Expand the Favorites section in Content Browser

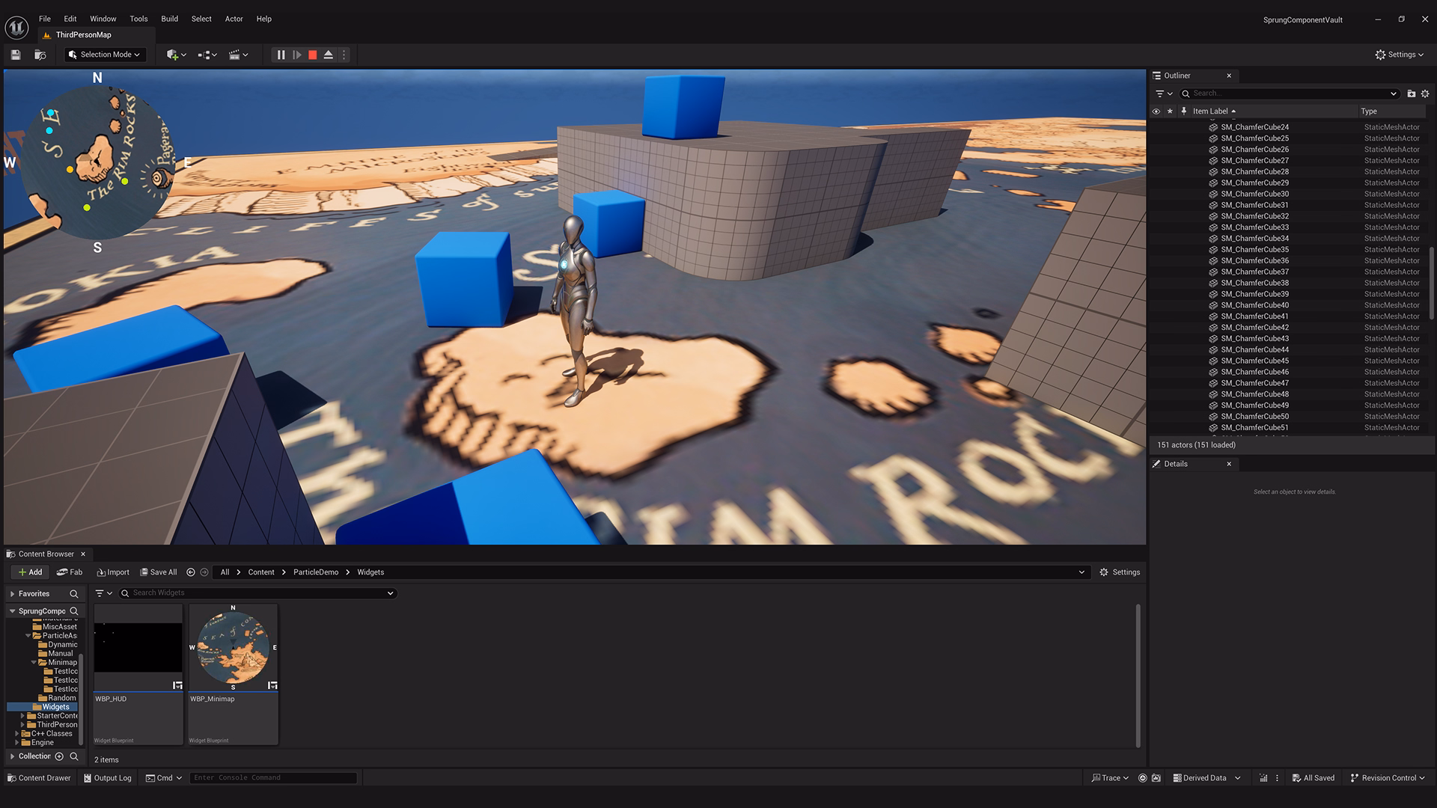tap(13, 594)
